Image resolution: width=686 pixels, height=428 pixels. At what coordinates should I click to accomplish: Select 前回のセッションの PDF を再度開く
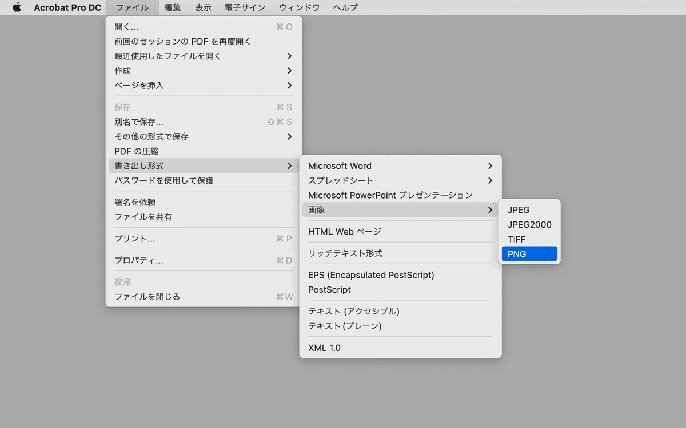click(x=204, y=42)
